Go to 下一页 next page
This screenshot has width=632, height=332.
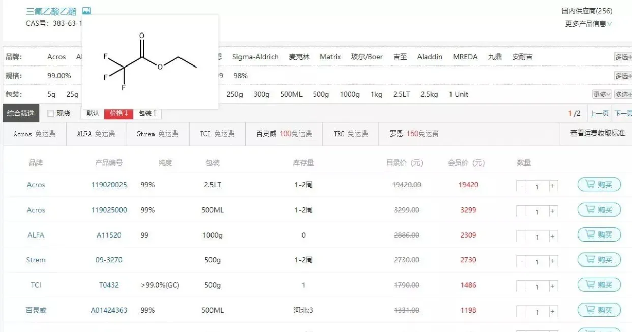623,113
